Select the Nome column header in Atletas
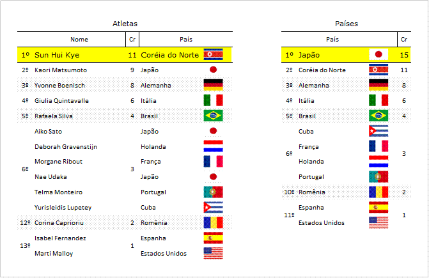Screen dimensions: 429x278 point(79,40)
